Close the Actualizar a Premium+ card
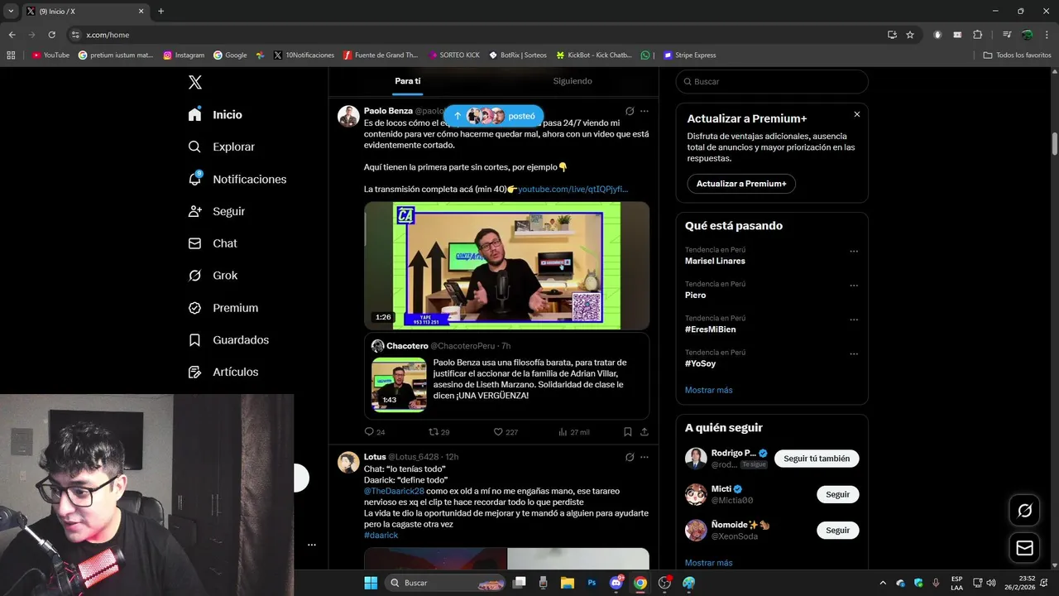1059x596 pixels. click(x=857, y=114)
